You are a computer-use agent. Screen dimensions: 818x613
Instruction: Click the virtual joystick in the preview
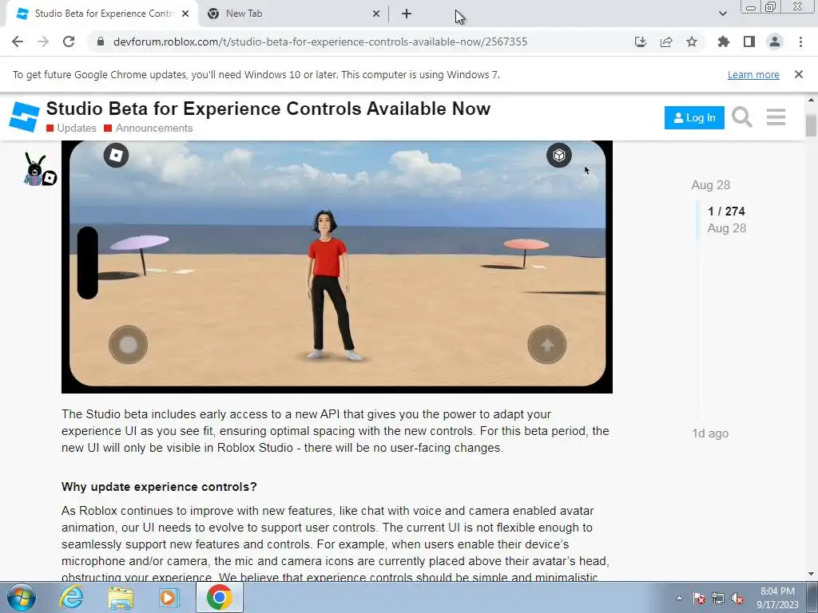point(129,345)
